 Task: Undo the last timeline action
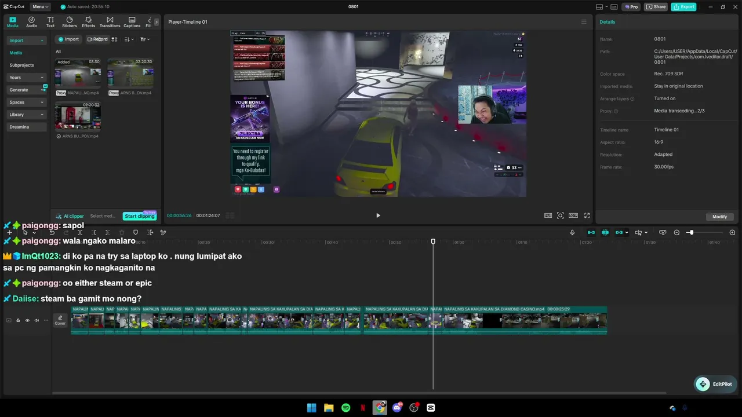52,232
